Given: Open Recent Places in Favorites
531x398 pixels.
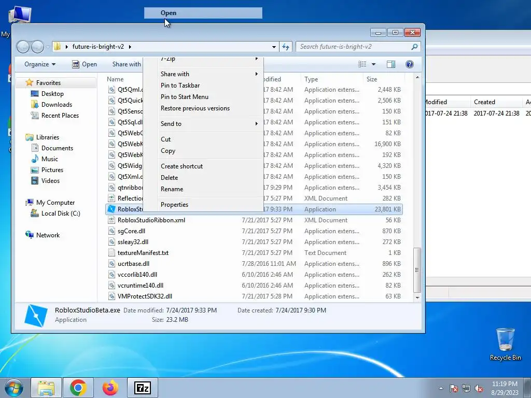Looking at the screenshot, I should coord(60,116).
